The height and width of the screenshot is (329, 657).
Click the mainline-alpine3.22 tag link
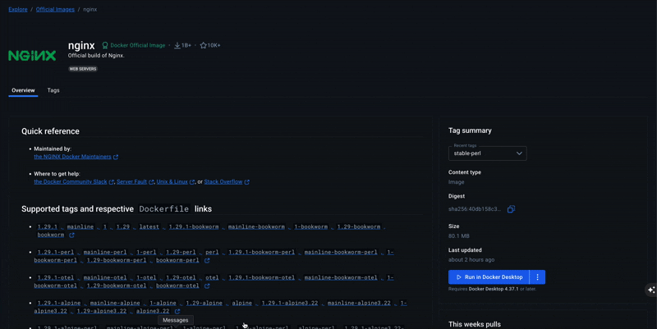click(x=359, y=303)
